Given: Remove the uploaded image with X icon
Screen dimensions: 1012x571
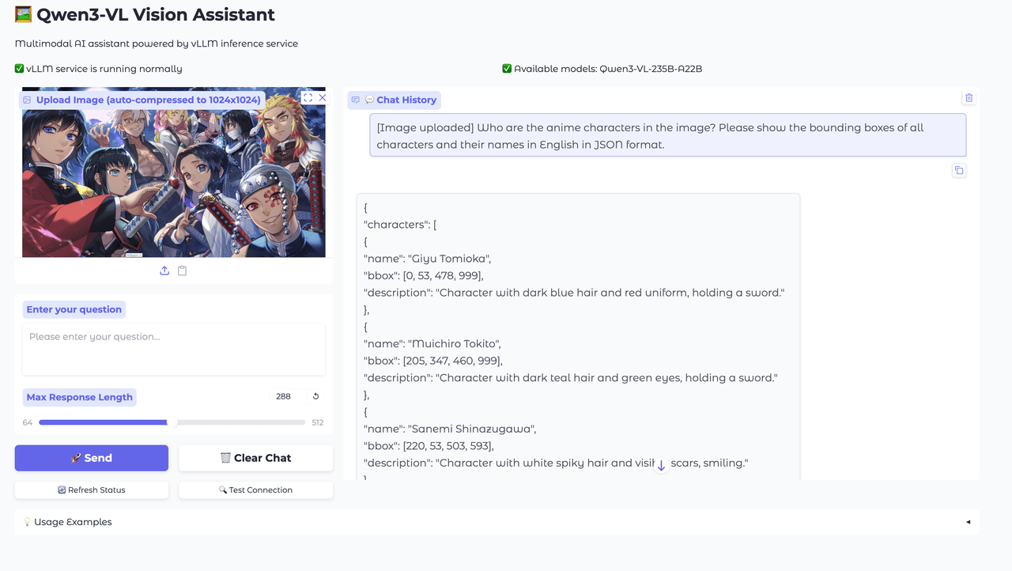Looking at the screenshot, I should coord(323,98).
